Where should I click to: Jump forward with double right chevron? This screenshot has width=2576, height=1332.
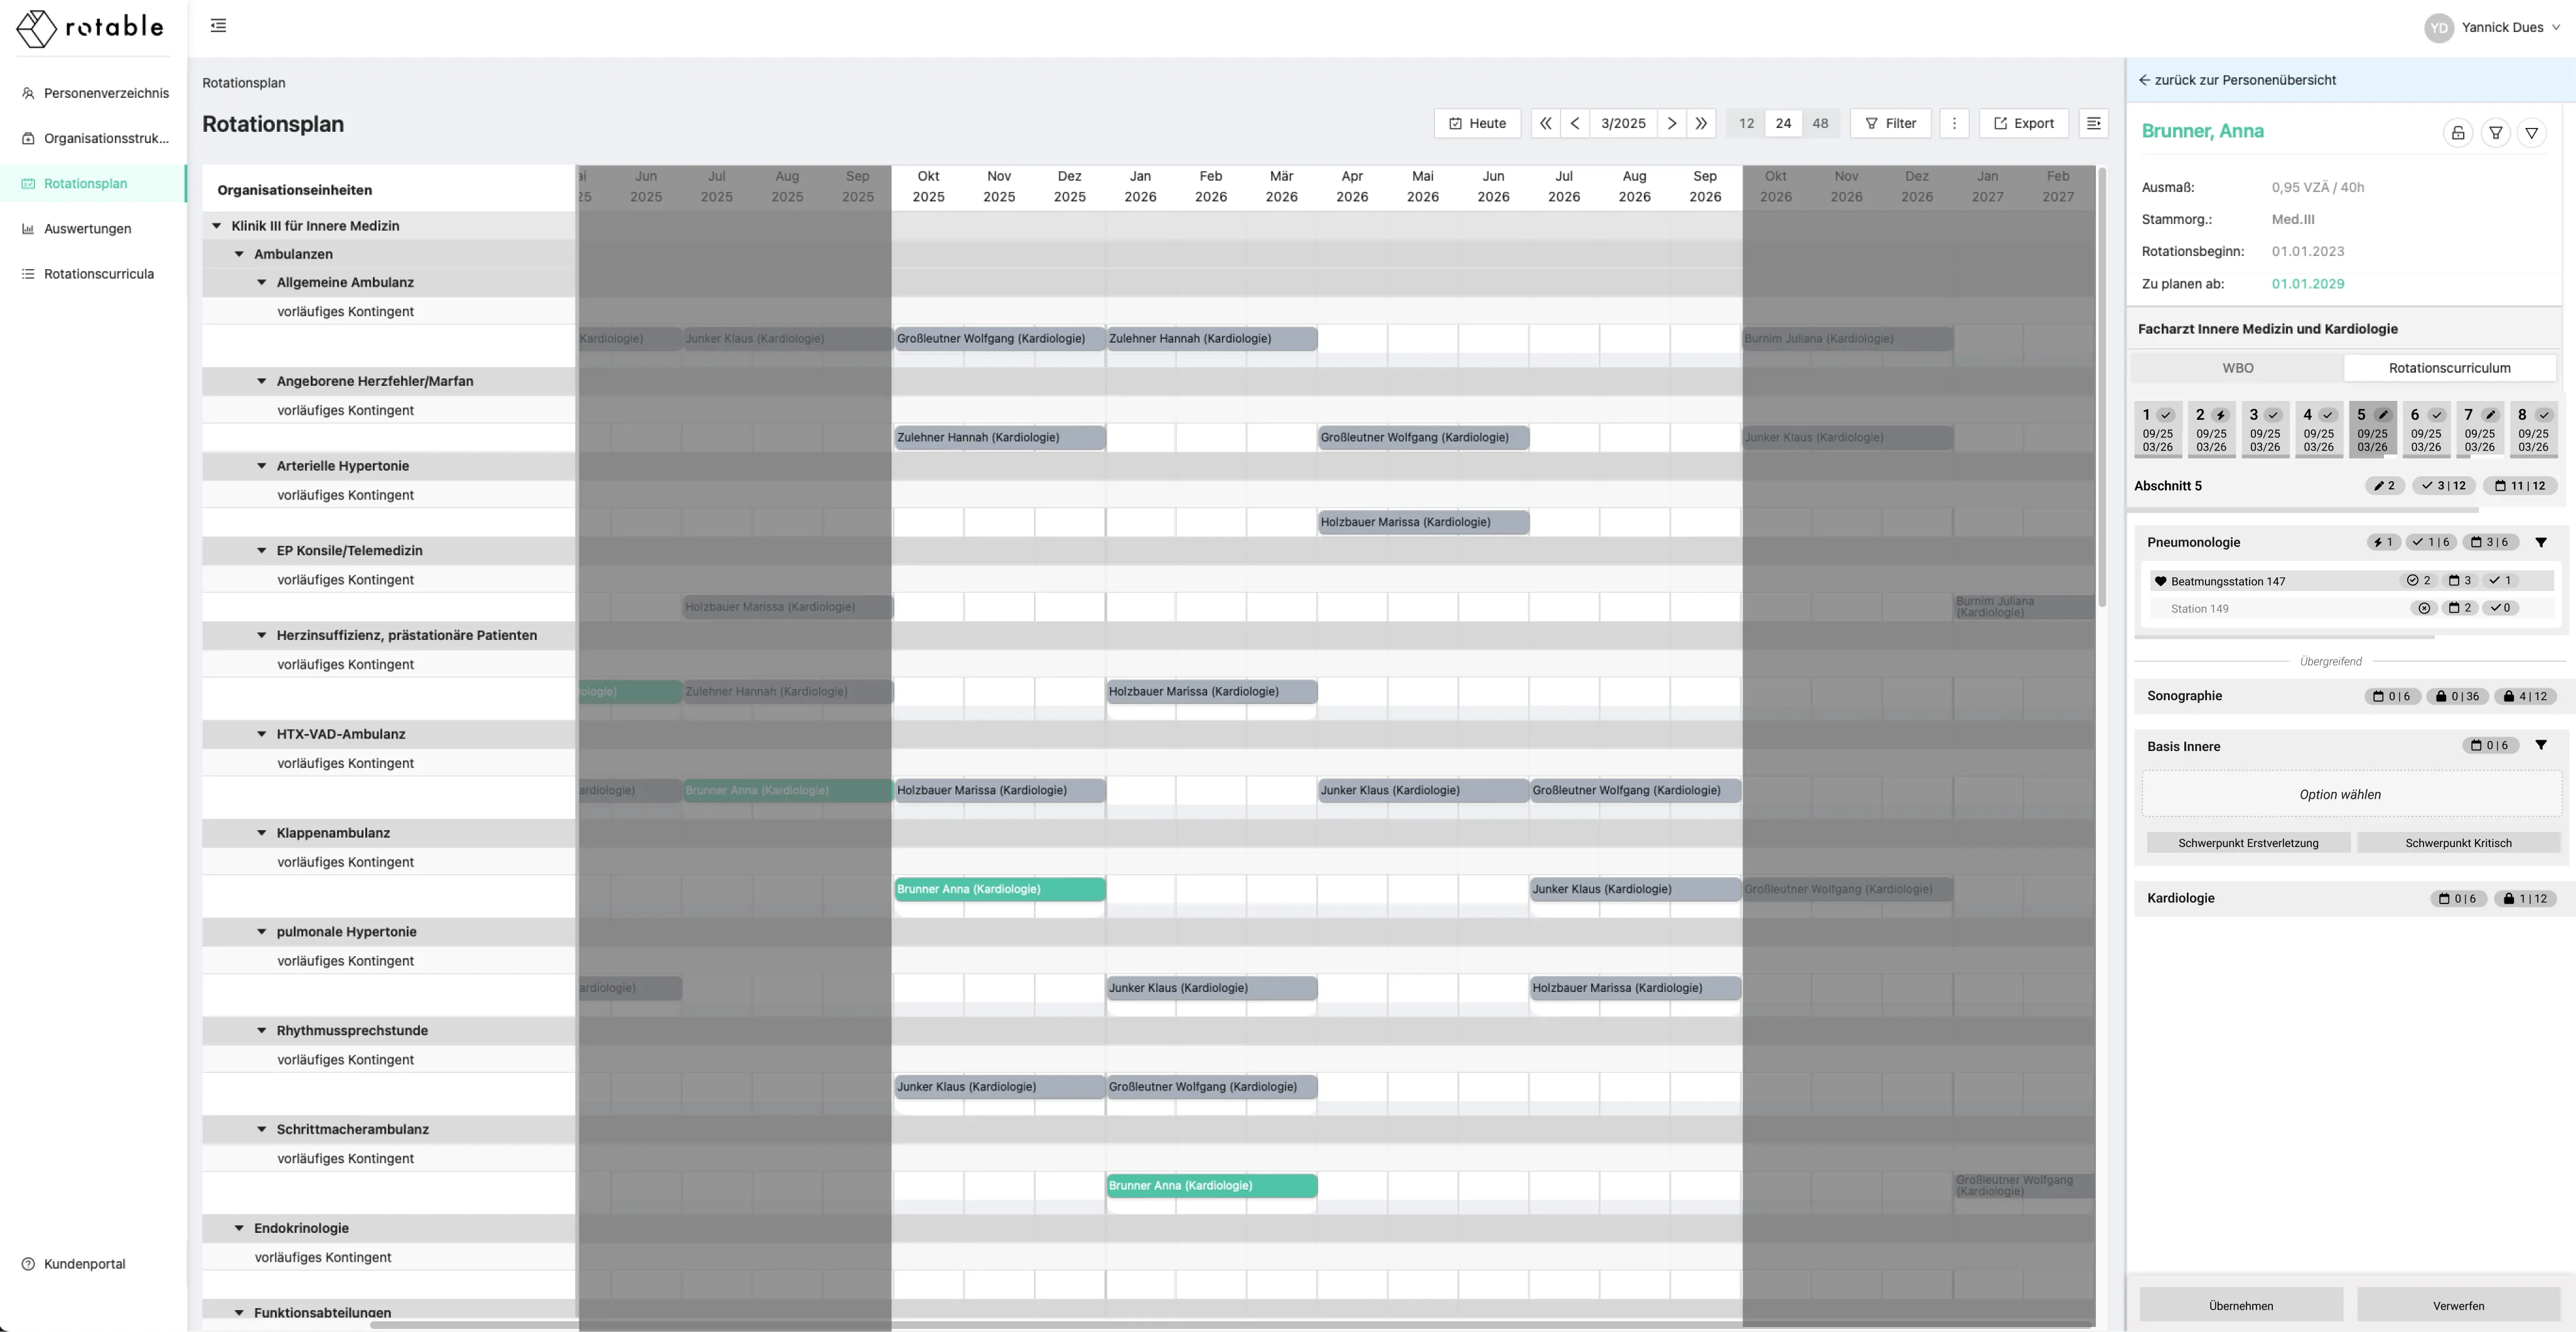1701,123
